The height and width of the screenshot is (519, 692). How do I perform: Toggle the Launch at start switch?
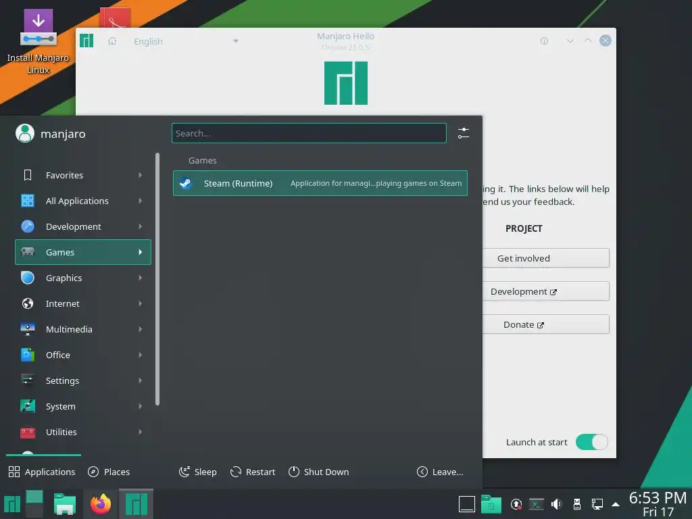[592, 442]
